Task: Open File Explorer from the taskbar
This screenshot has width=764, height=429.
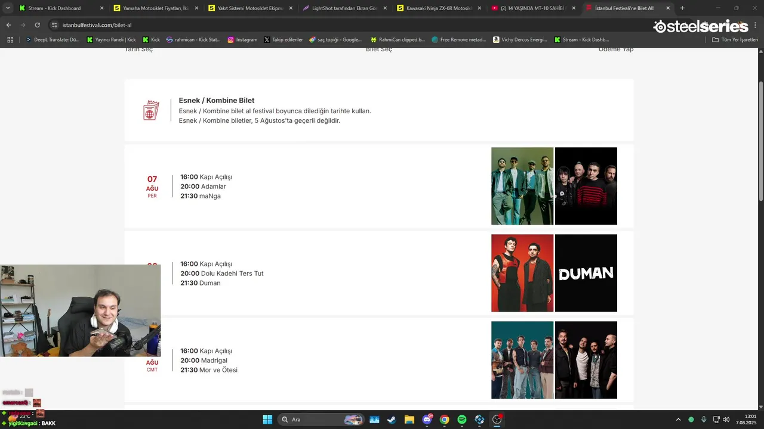Action: click(409, 419)
